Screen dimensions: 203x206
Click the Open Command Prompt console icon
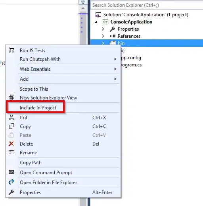(x=11, y=172)
